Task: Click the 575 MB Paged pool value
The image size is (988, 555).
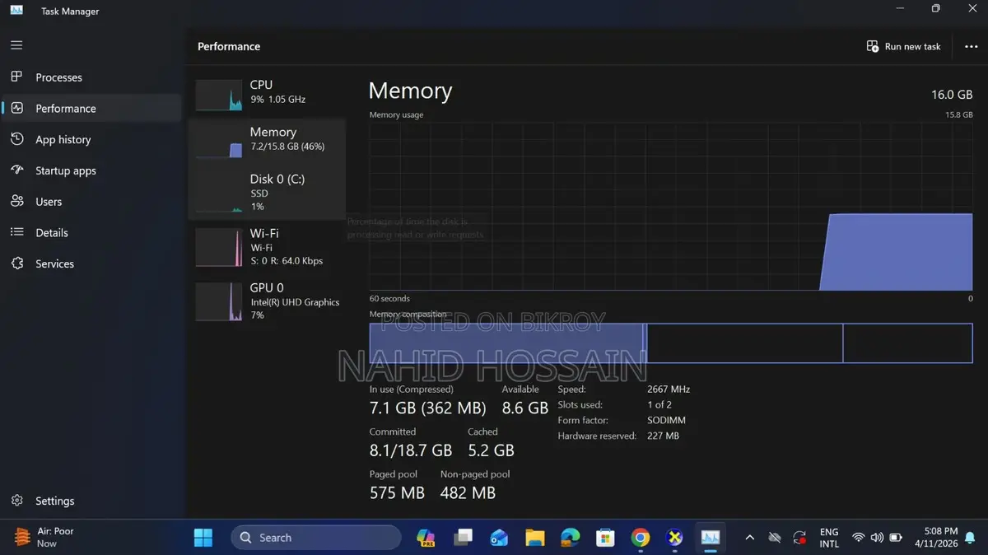Action: [x=397, y=493]
